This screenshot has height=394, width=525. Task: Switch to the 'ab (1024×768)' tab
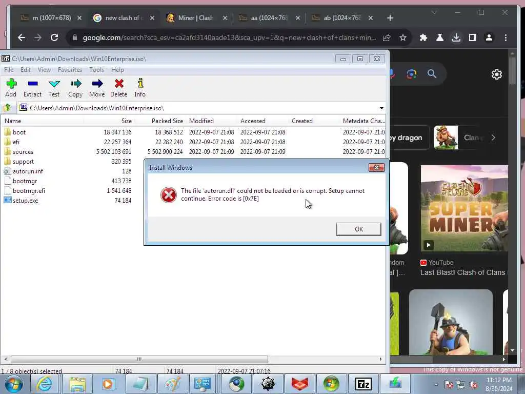click(342, 18)
